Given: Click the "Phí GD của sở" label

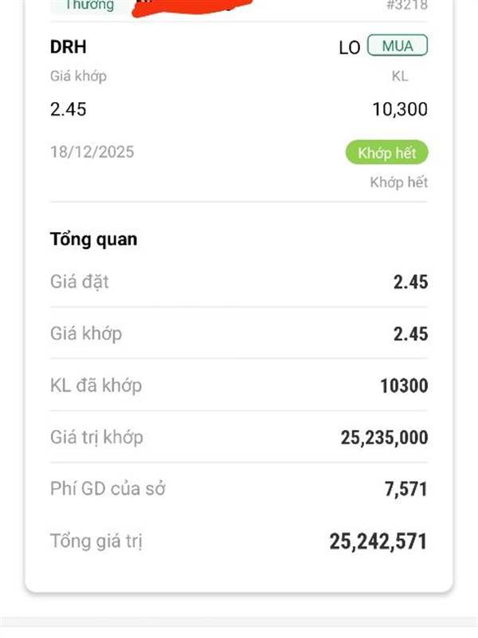Looking at the screenshot, I should coord(108,489).
